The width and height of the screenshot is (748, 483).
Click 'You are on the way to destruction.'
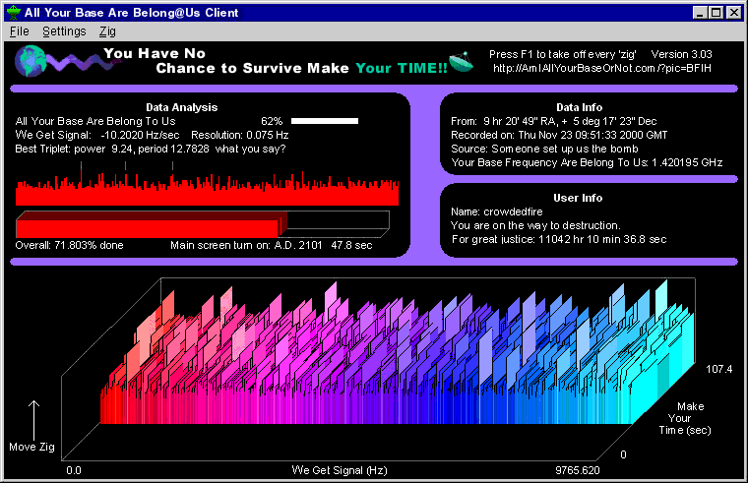point(535,225)
